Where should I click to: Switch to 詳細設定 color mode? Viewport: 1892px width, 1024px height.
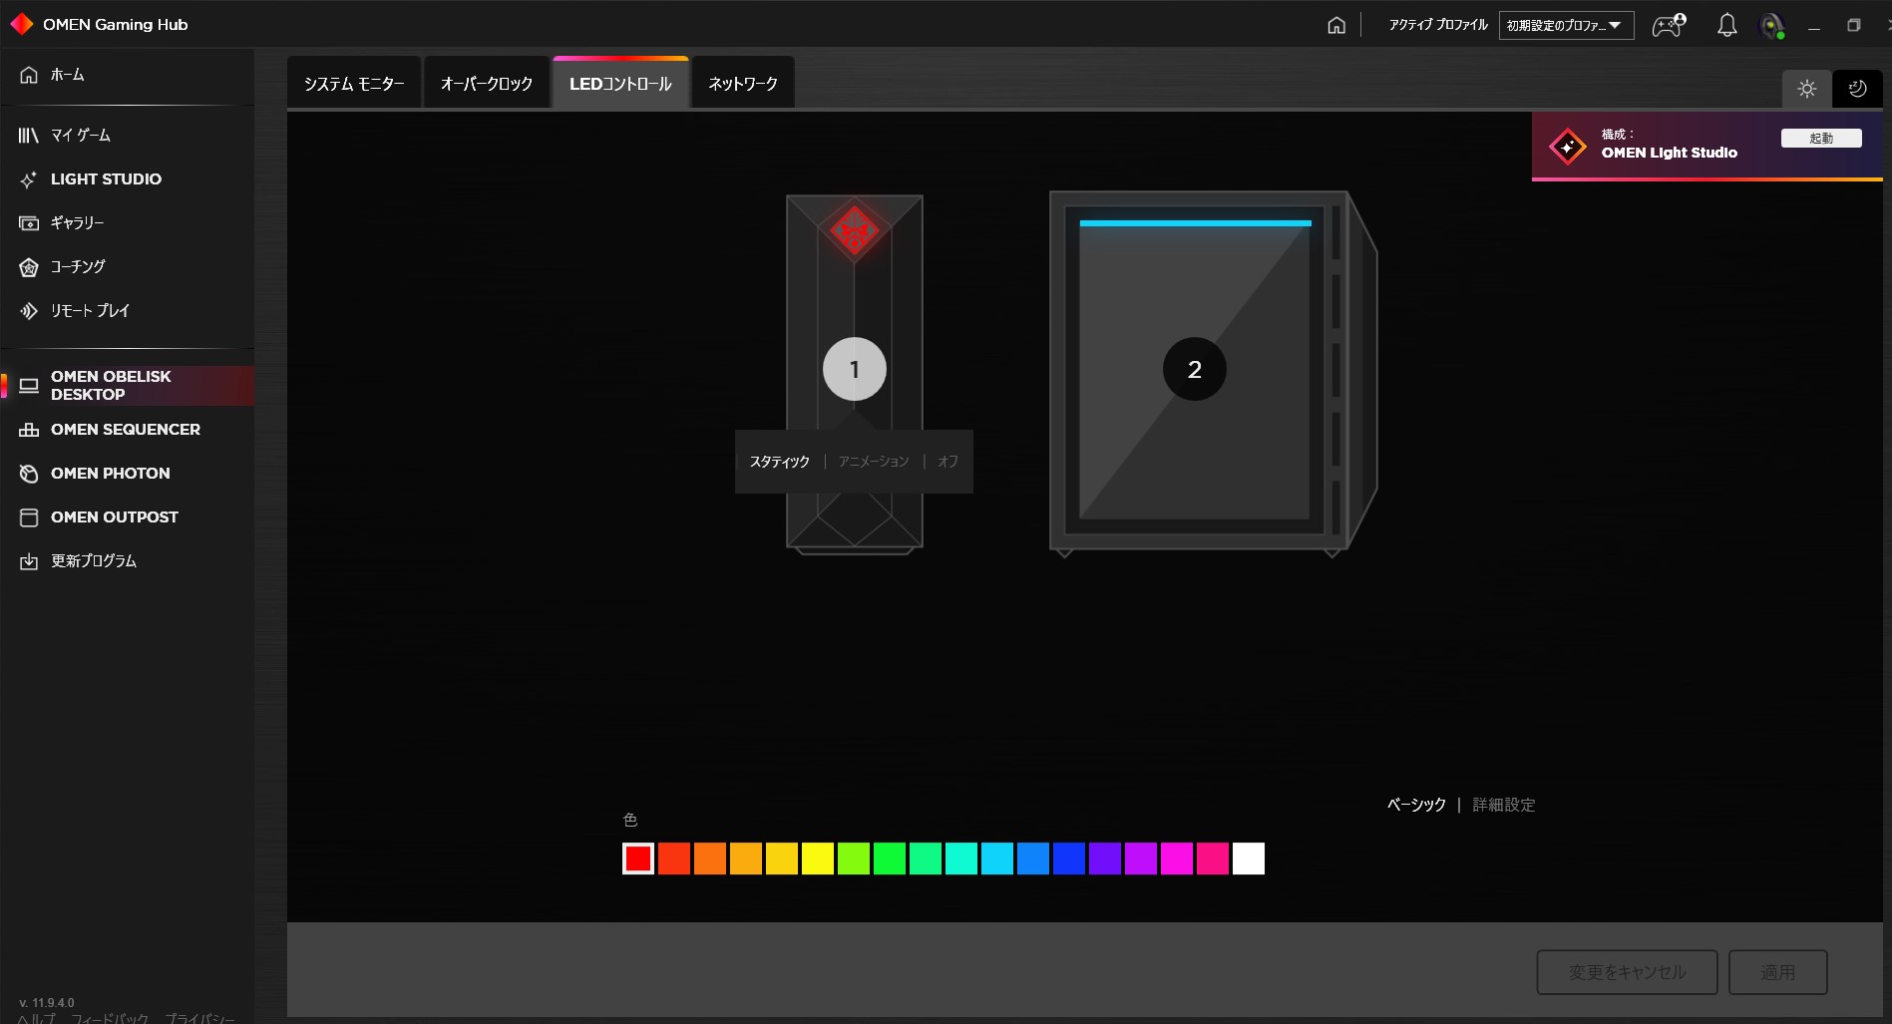1503,805
